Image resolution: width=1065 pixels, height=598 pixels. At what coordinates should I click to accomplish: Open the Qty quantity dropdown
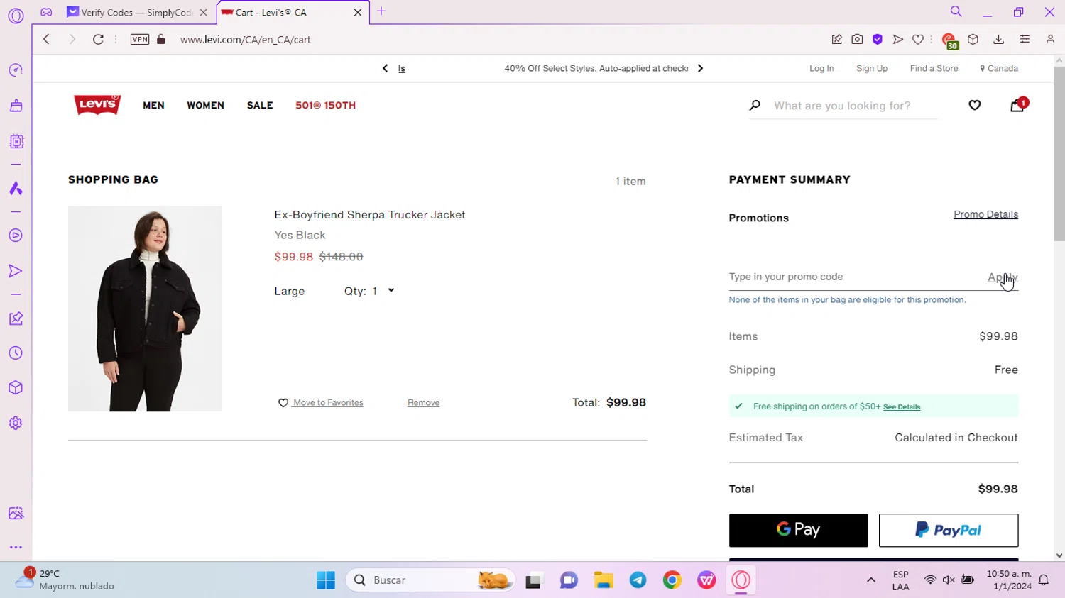370,291
